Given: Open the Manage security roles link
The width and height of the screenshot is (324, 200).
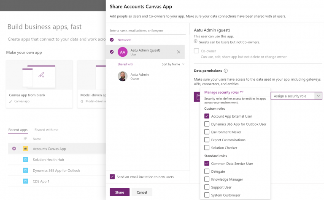Looking at the screenshot, I should pyautogui.click(x=224, y=92).
